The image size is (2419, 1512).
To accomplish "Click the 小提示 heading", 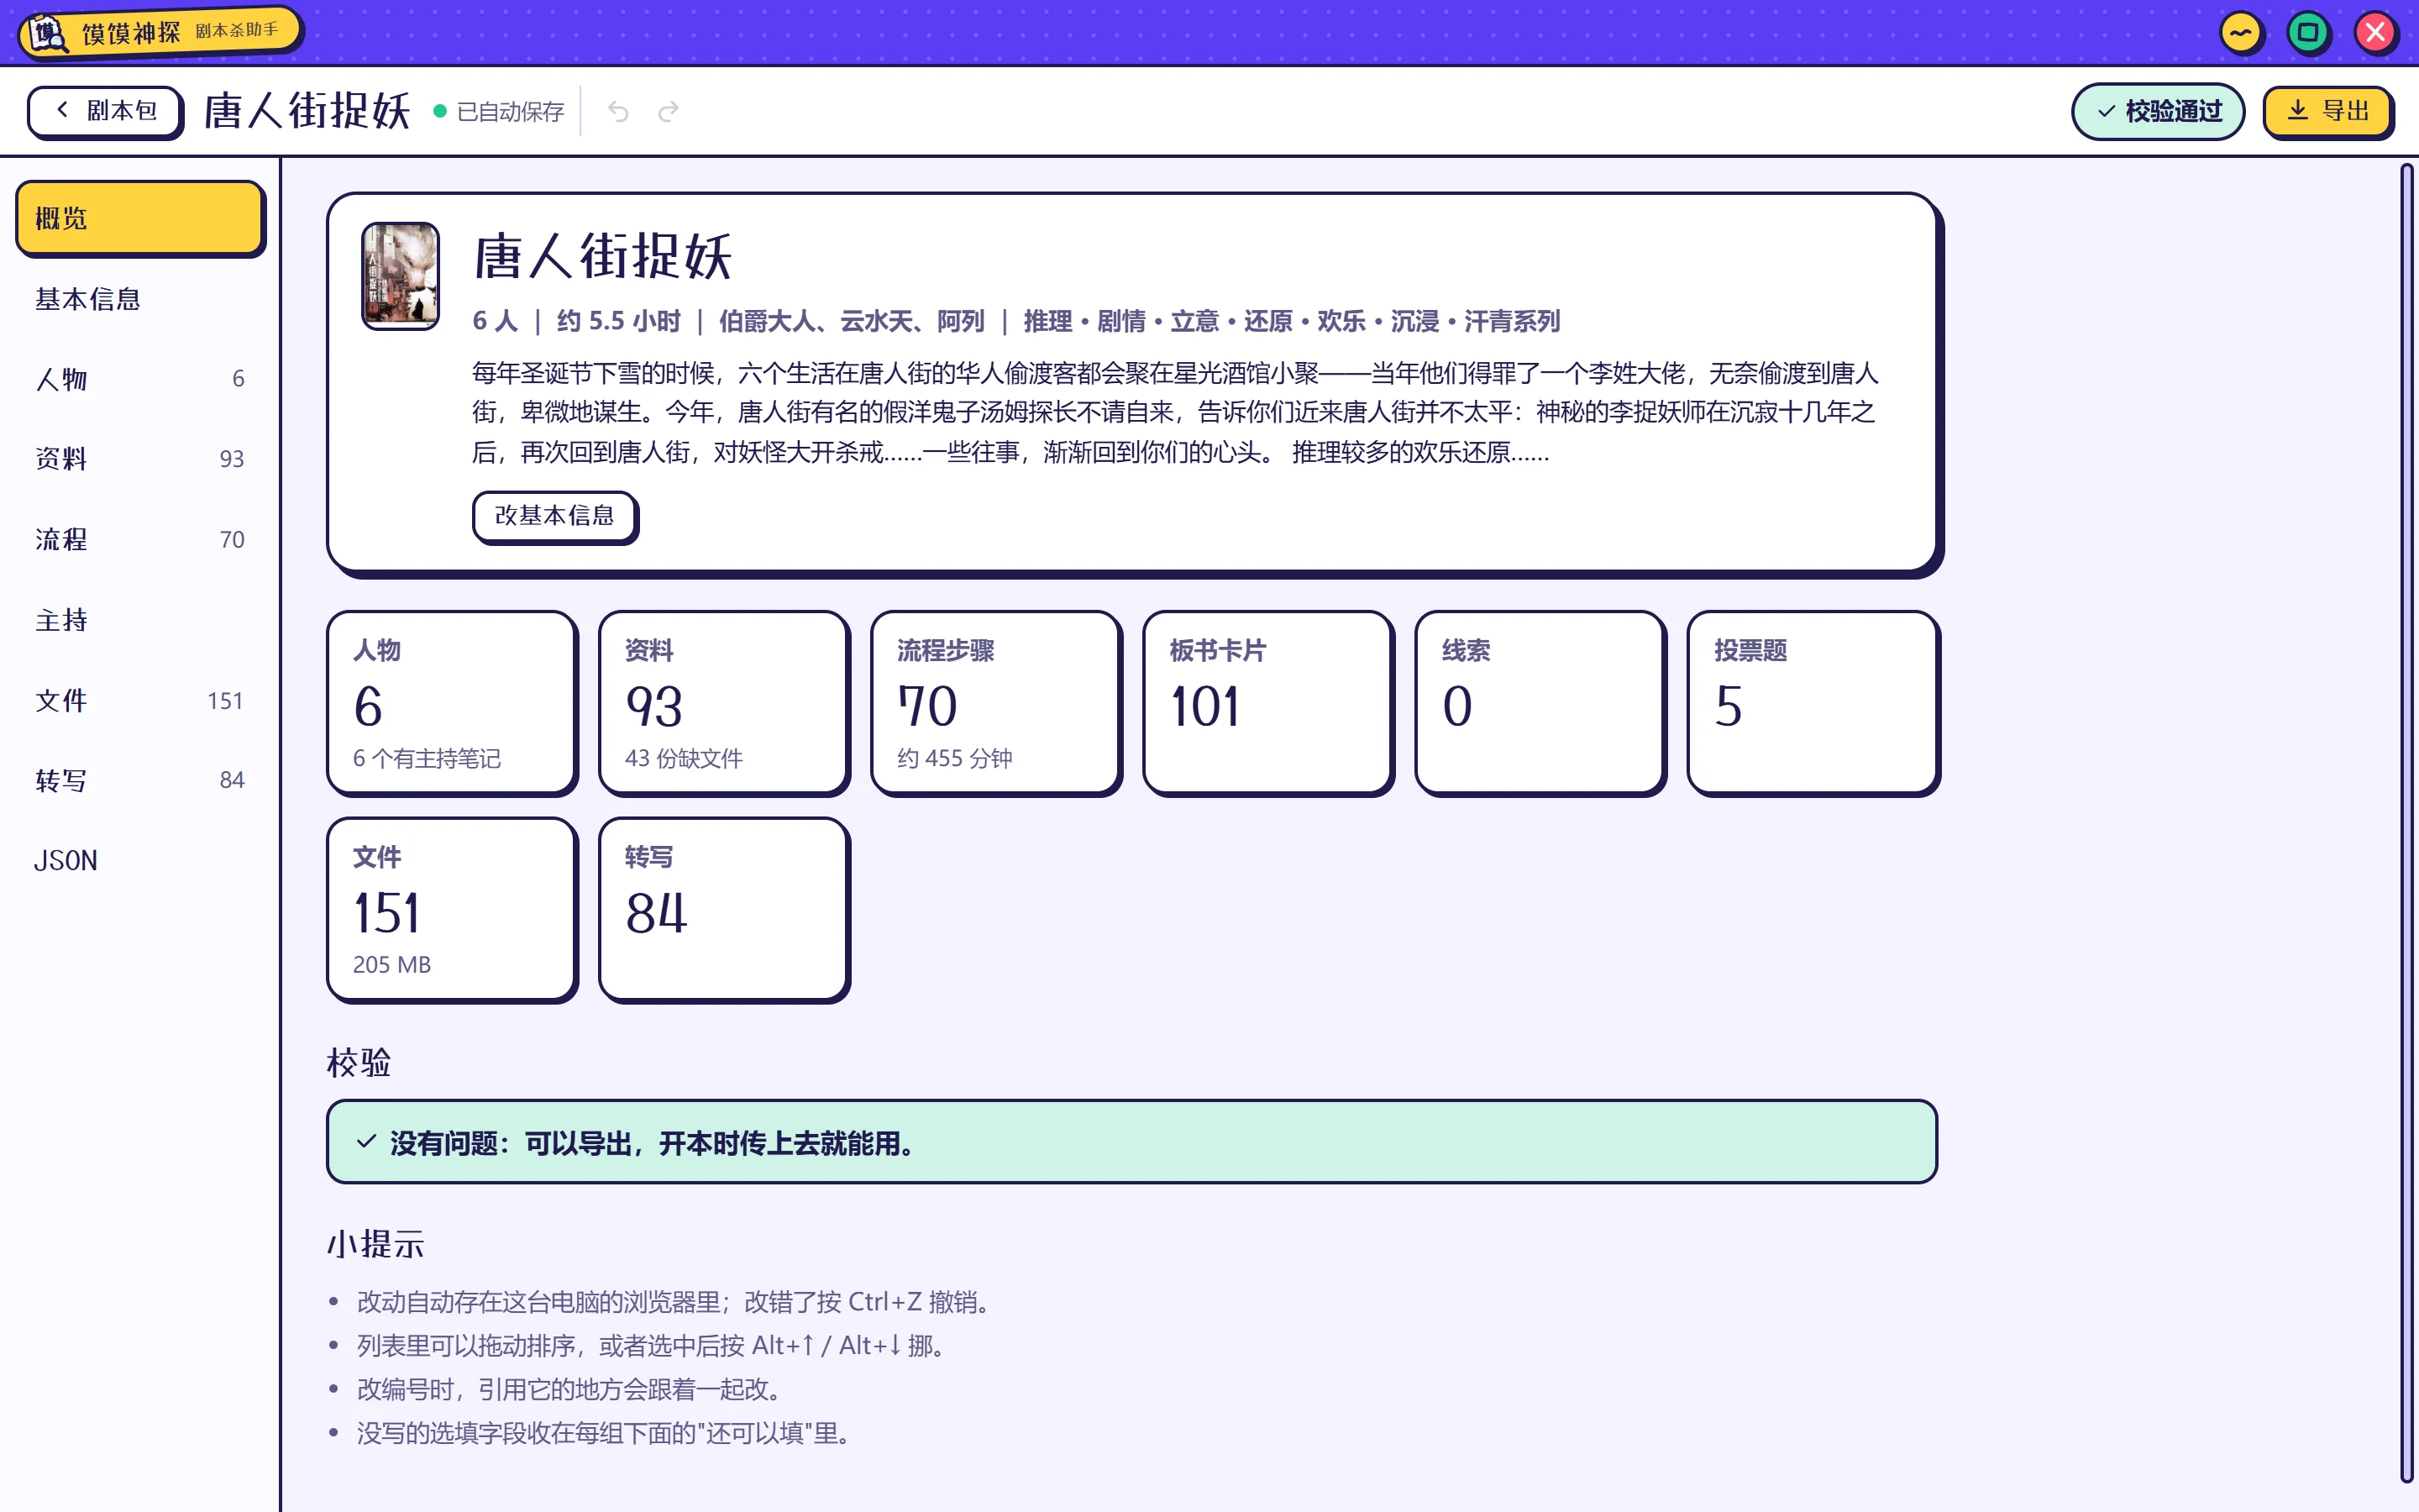I will click(375, 1245).
